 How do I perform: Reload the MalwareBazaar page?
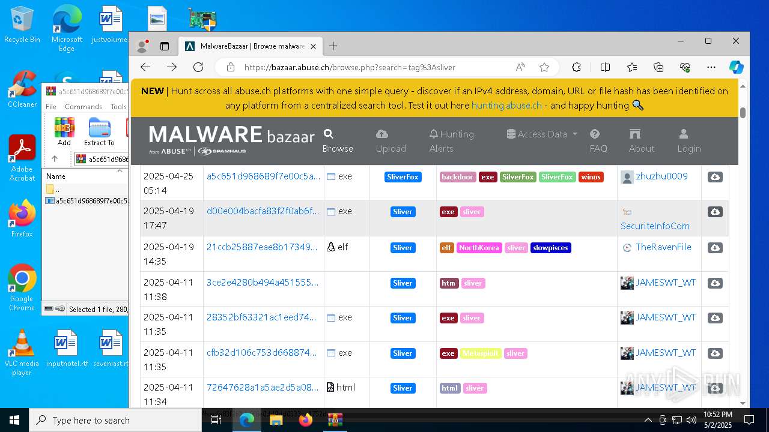[198, 67]
